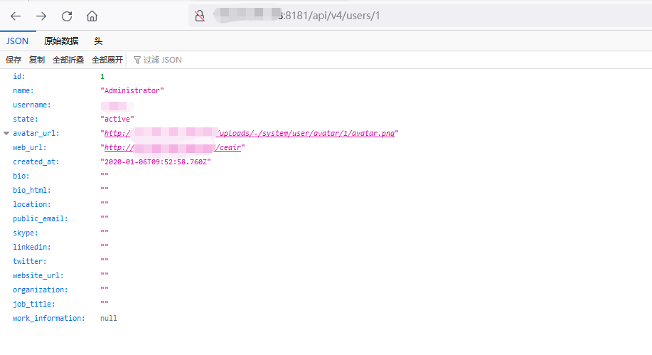The height and width of the screenshot is (355, 652).
Task: Open the avatar.png upload URL link
Action: 306,133
